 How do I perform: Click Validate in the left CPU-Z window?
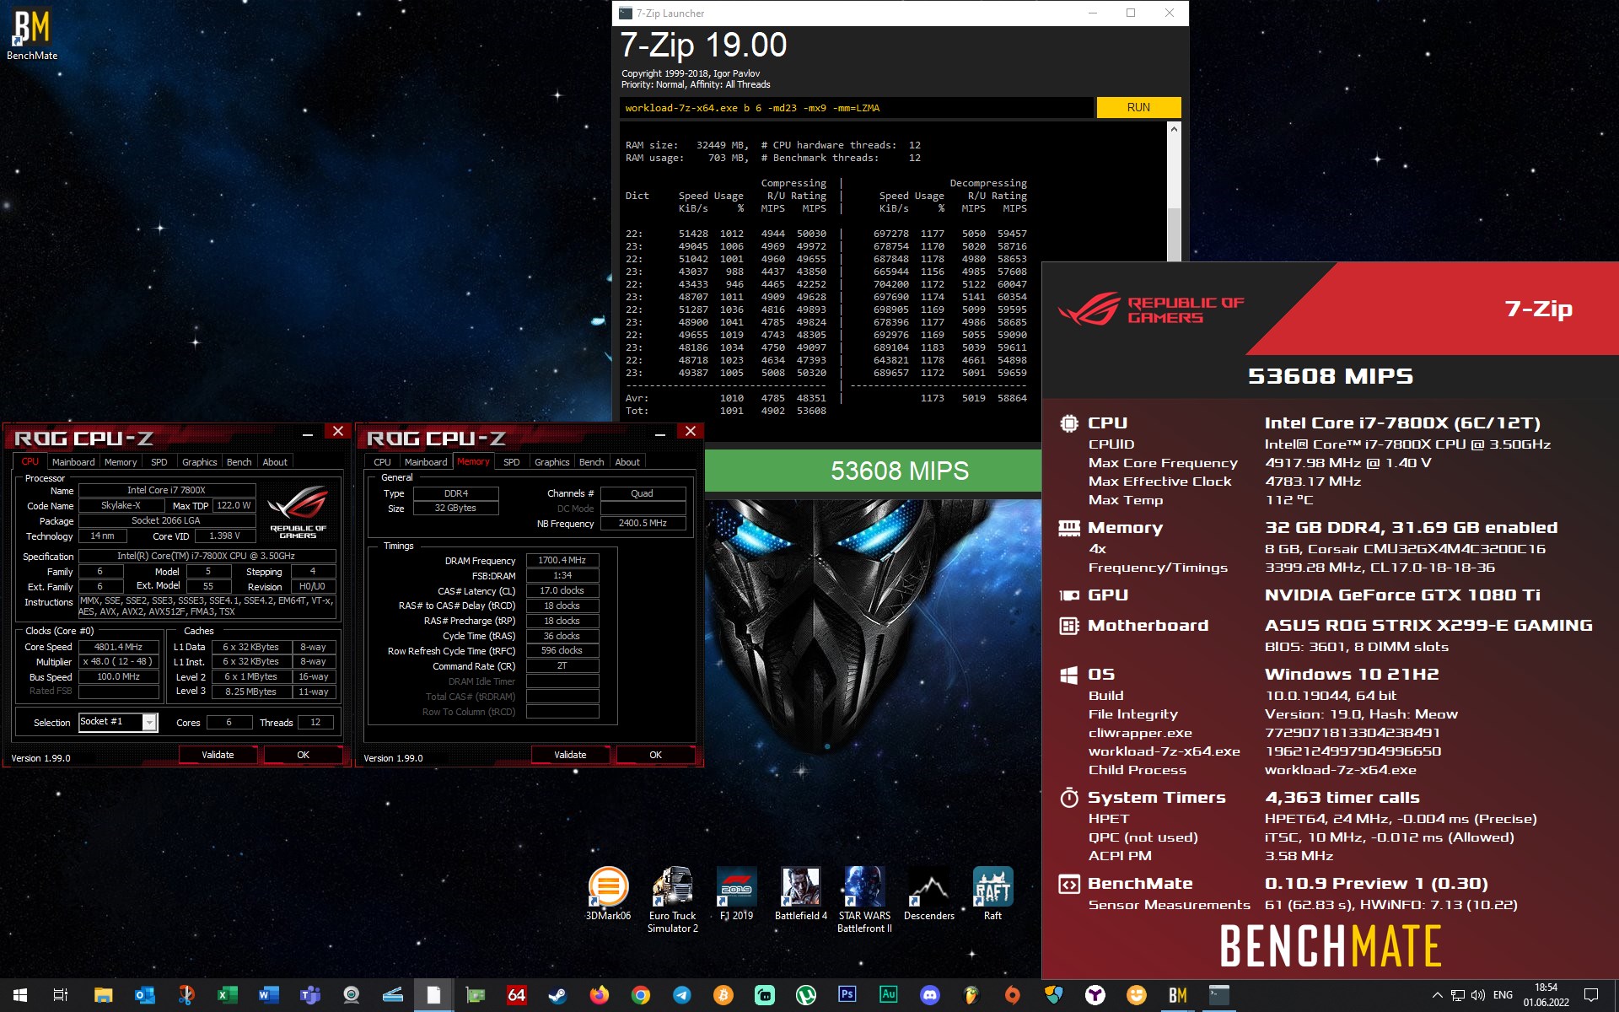click(218, 755)
